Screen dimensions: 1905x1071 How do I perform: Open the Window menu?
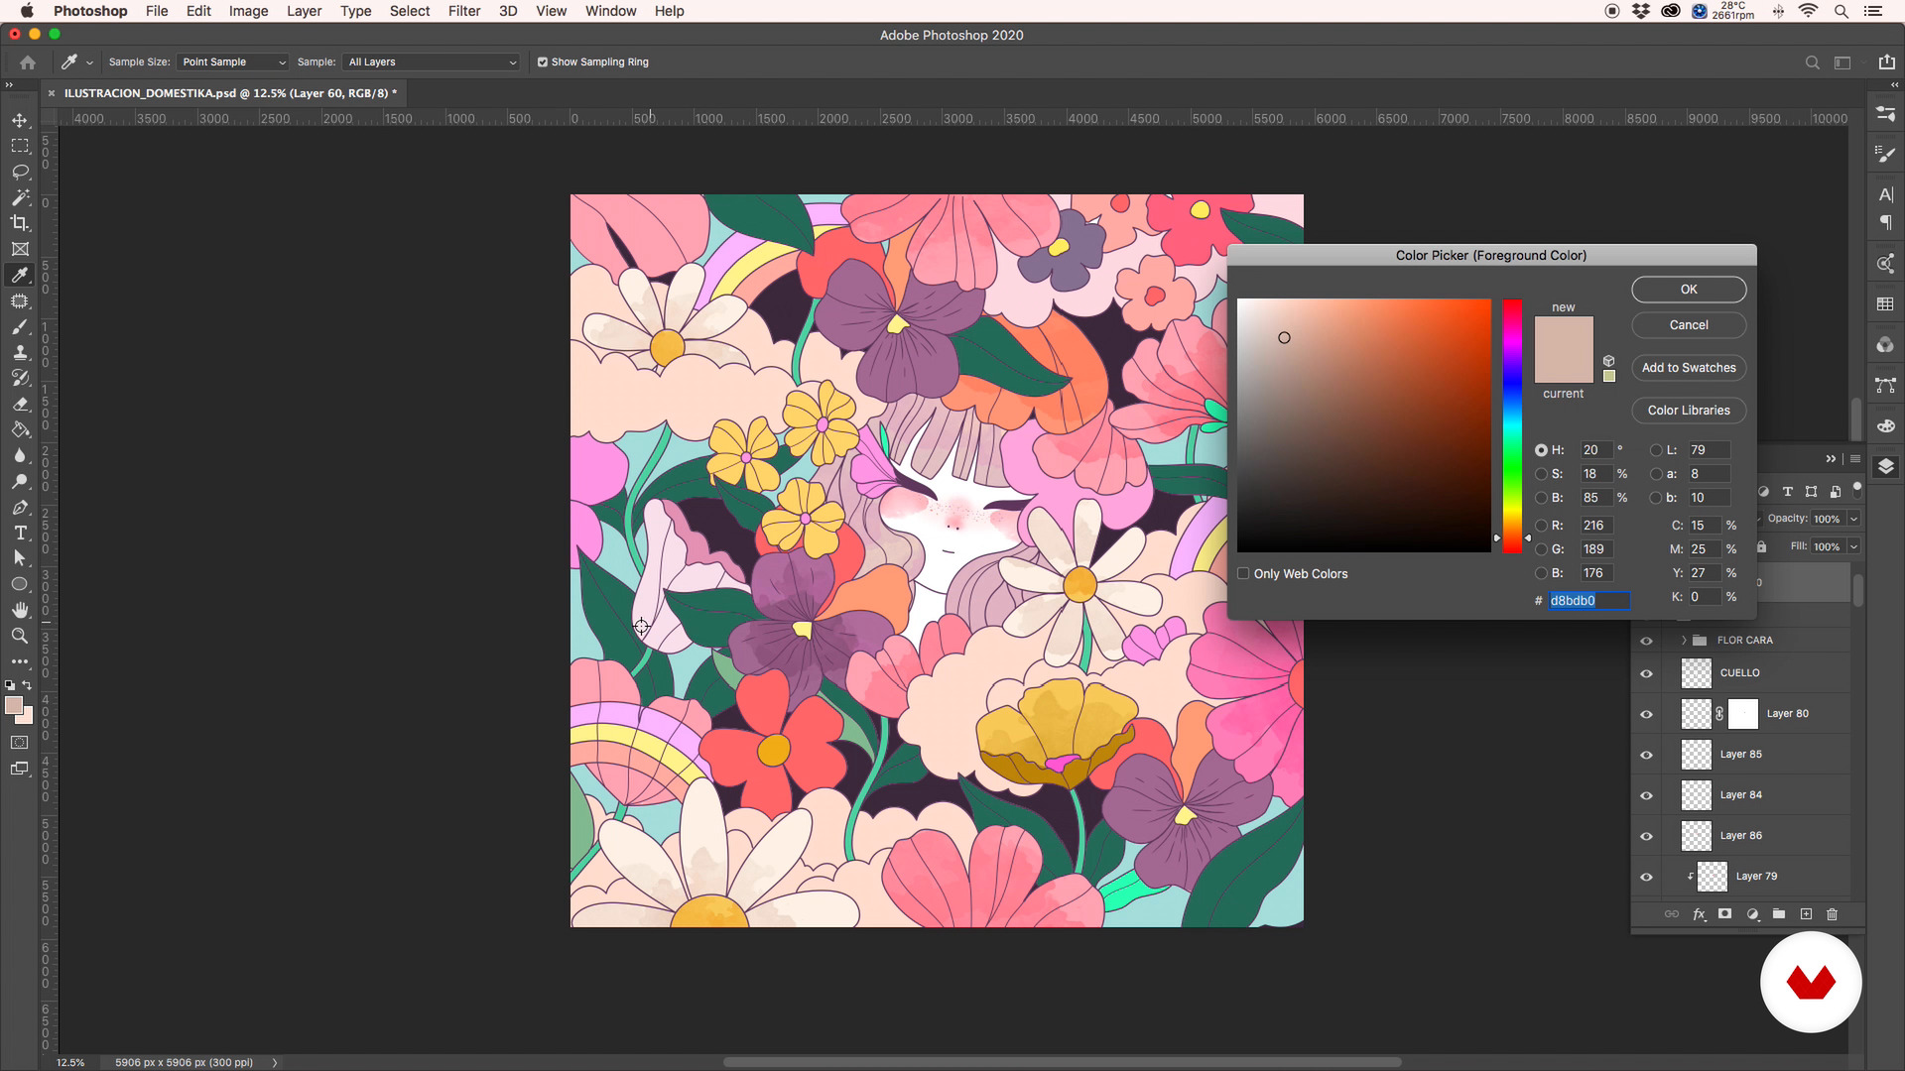coord(610,11)
